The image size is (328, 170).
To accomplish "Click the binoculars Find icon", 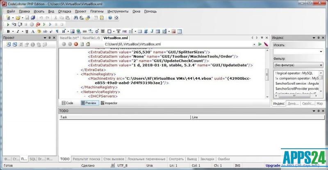I will pos(76,18).
